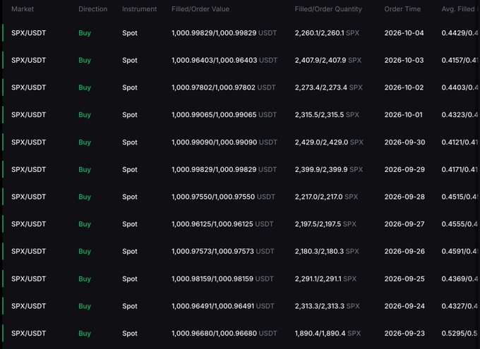Click the Instrument column header

[x=139, y=9]
